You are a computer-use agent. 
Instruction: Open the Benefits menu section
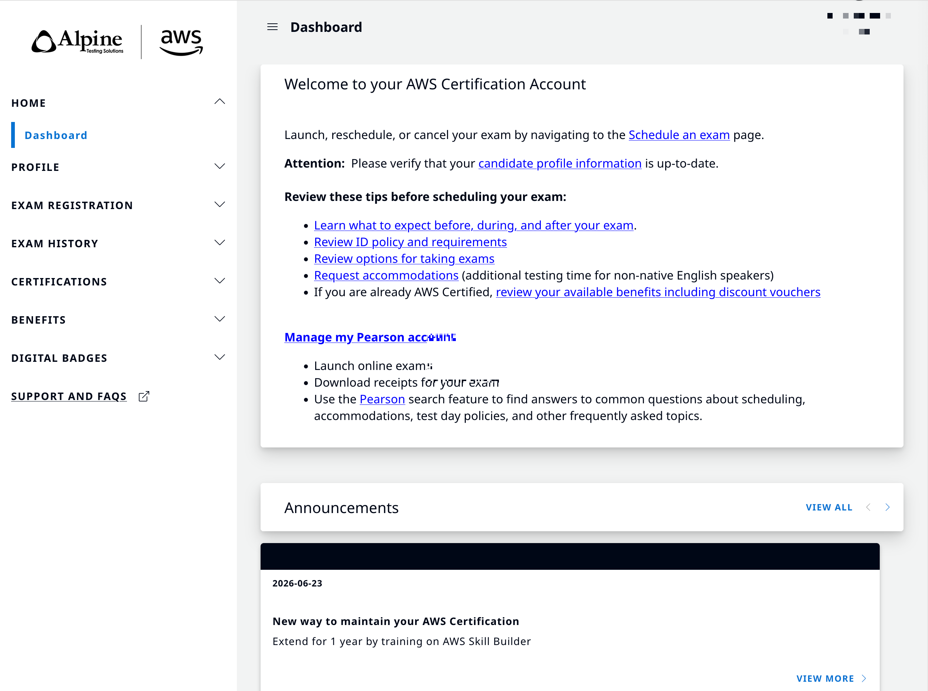[x=118, y=320]
